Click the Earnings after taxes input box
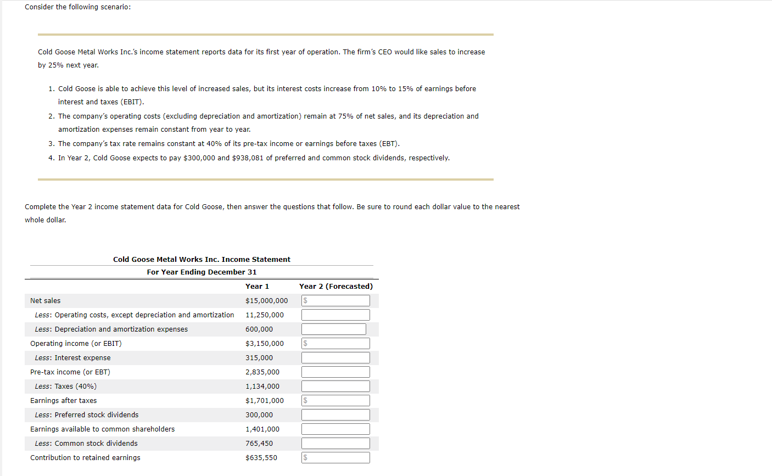772x476 pixels. (x=335, y=400)
